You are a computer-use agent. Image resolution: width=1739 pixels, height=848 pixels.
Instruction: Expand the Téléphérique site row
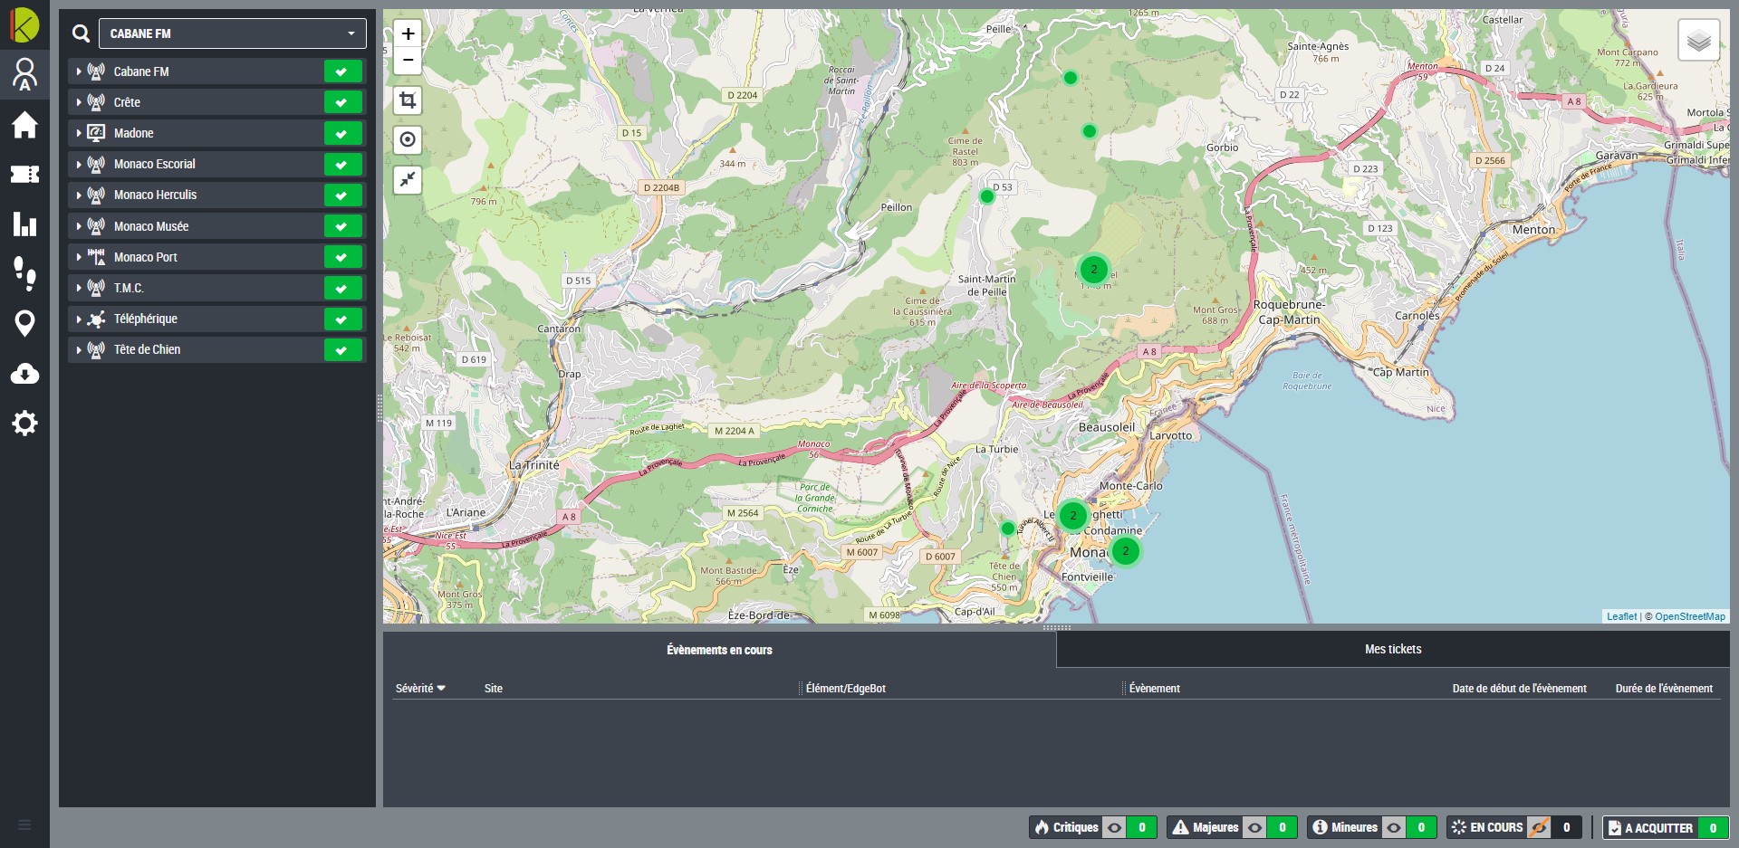point(79,319)
